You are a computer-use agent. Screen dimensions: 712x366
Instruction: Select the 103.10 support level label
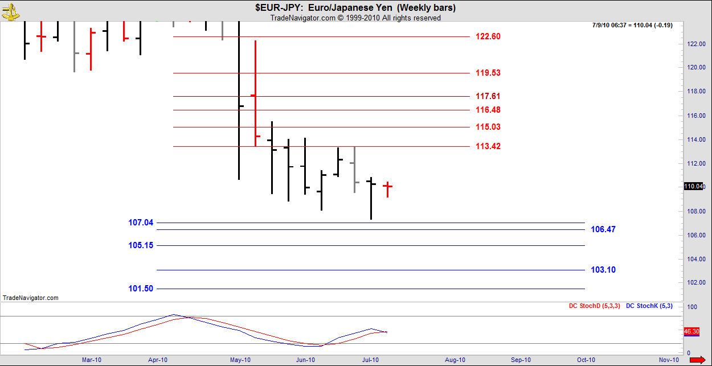coord(603,270)
